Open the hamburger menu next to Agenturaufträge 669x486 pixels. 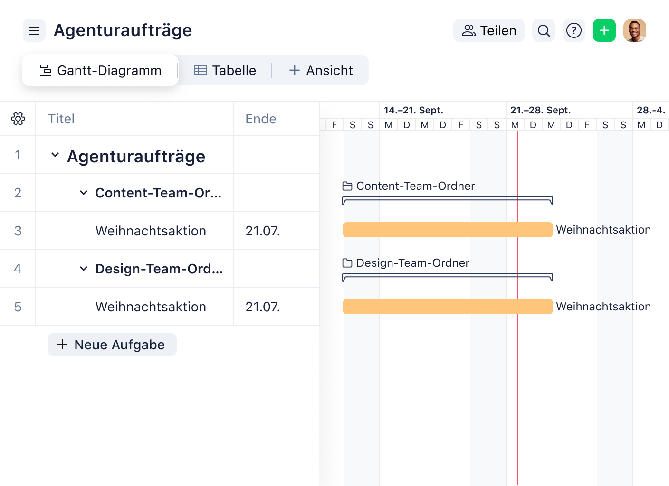coord(34,30)
